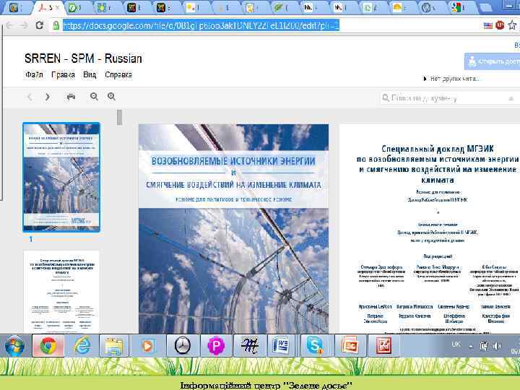Open the media player taskbar icon

coord(147,345)
